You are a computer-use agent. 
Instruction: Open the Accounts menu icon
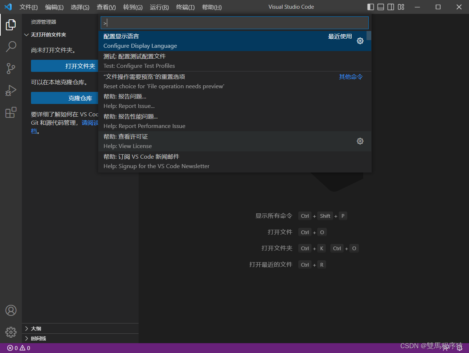coord(11,310)
